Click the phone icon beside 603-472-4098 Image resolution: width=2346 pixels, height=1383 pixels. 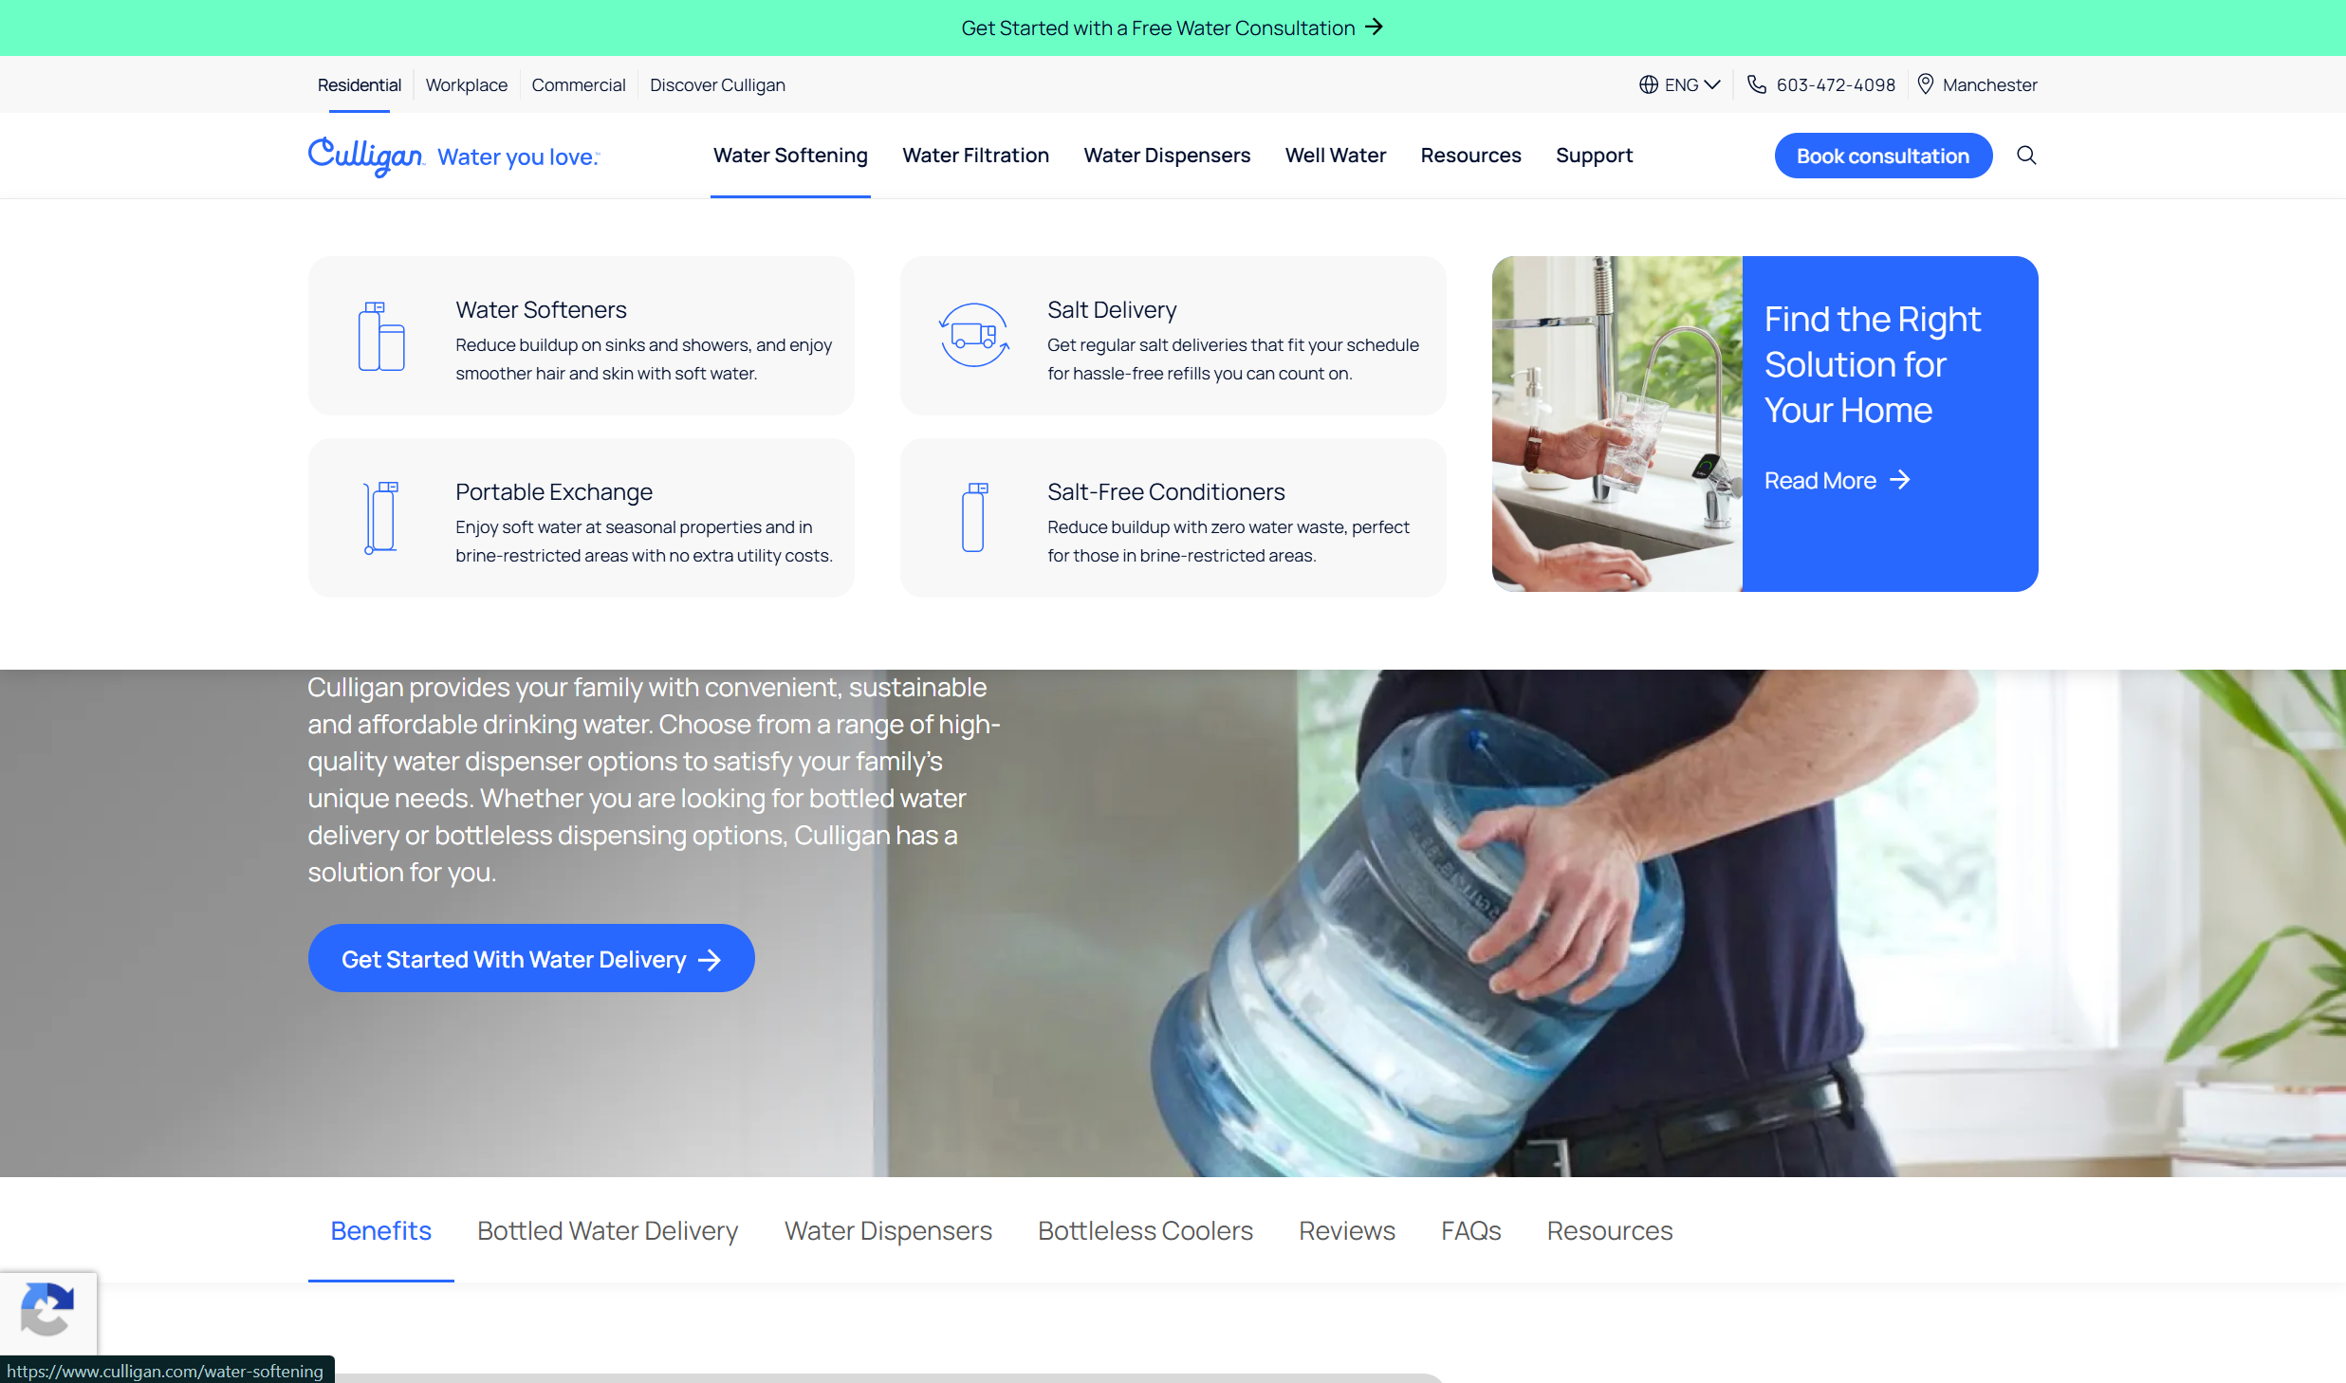1757,84
